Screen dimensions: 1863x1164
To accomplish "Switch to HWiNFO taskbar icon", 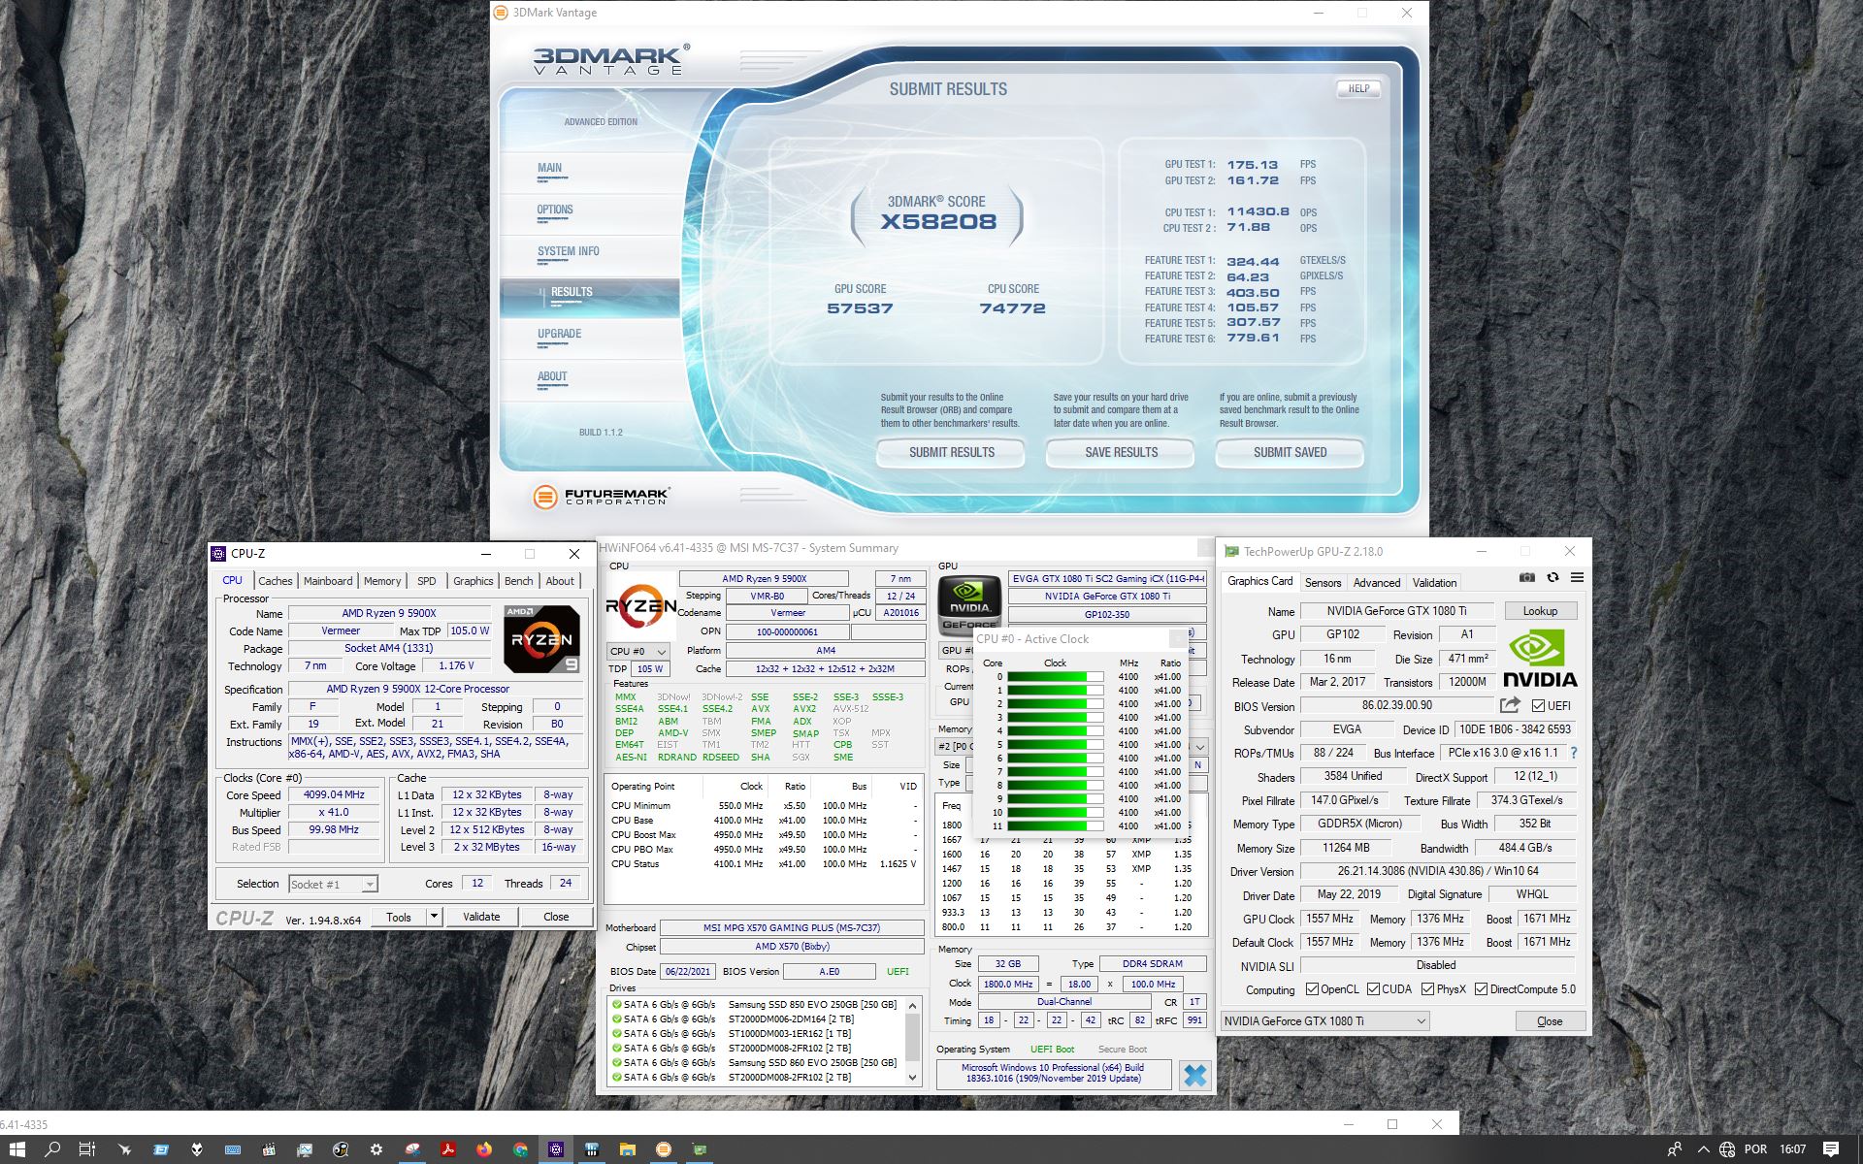I will (x=592, y=1149).
